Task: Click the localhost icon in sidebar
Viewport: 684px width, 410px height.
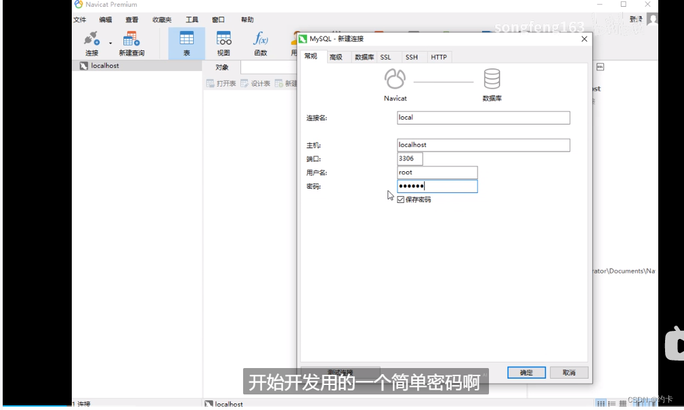Action: point(84,66)
